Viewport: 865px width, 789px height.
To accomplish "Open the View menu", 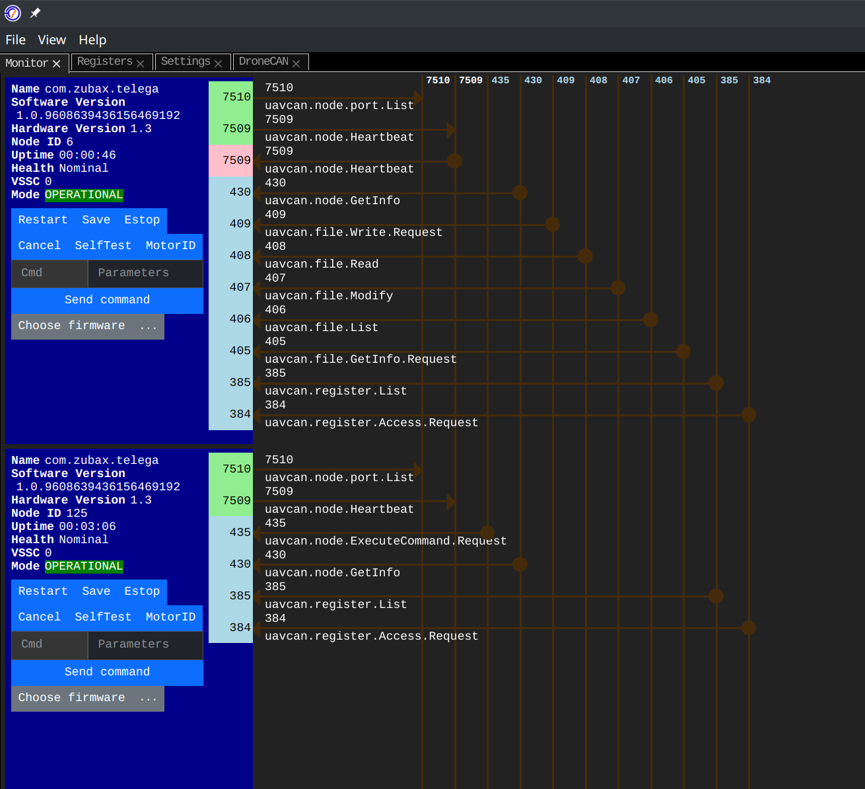I will pos(52,40).
